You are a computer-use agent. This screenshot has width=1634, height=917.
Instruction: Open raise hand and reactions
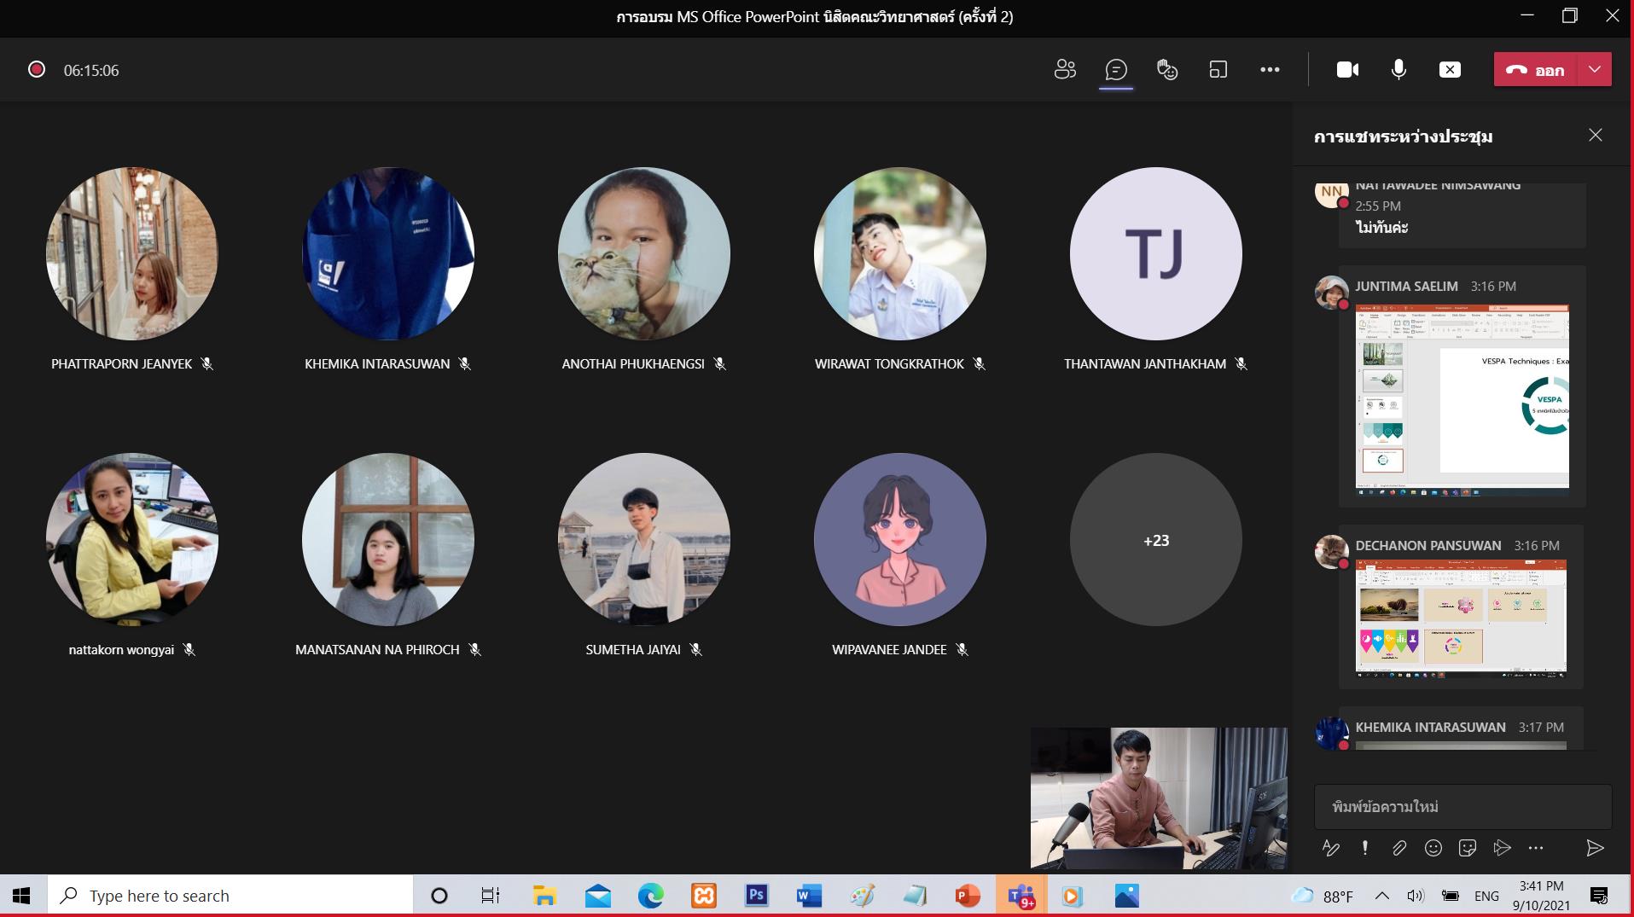[1167, 70]
